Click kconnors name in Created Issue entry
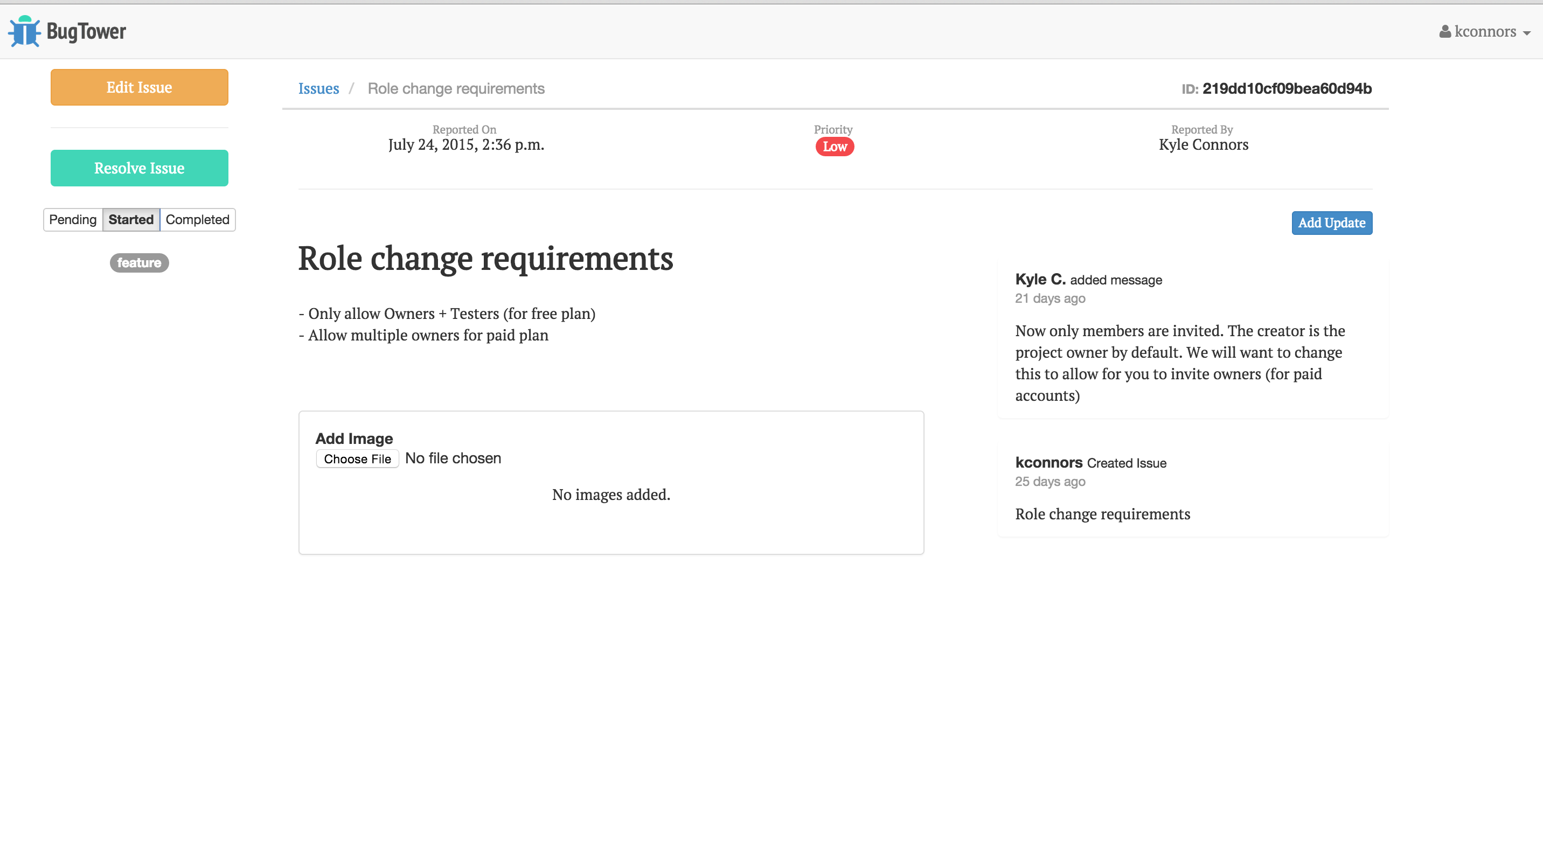This screenshot has height=862, width=1543. coord(1048,462)
